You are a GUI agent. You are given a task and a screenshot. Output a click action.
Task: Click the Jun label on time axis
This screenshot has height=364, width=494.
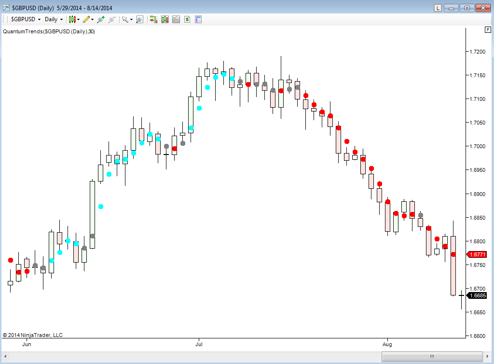tap(27, 344)
